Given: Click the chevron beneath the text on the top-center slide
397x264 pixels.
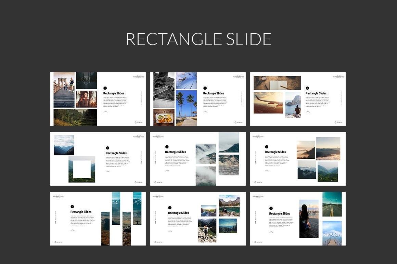Looking at the screenshot, I should point(205,112).
